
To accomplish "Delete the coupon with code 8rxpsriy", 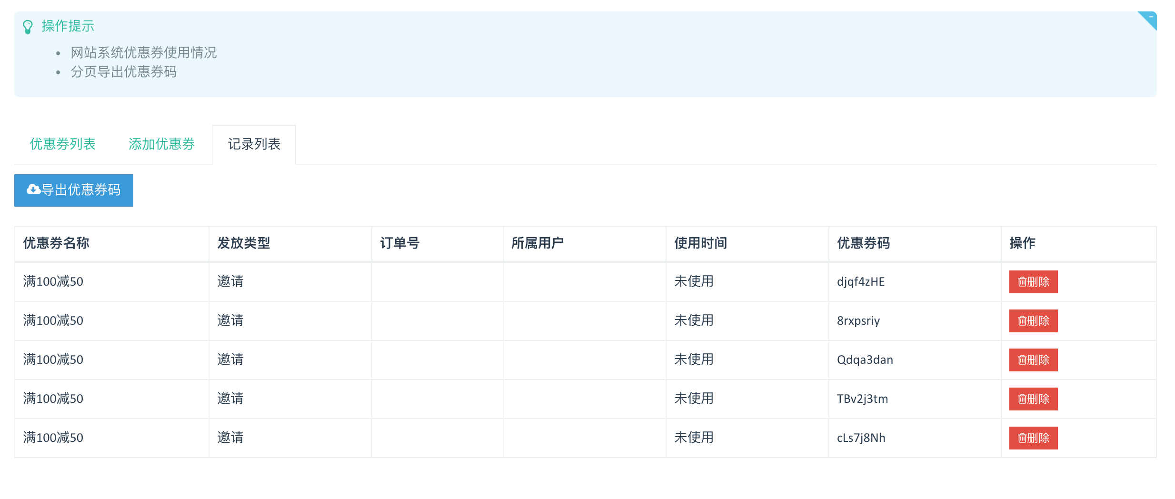I will [1033, 321].
